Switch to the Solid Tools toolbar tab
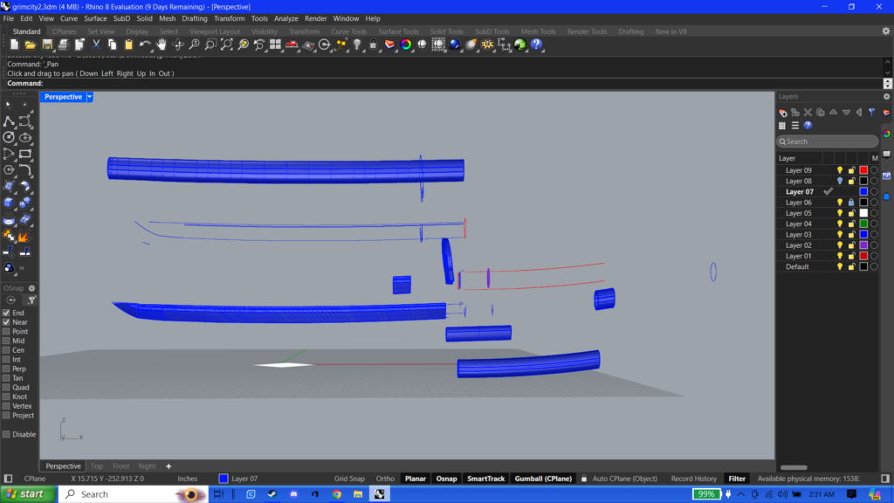Viewport: 894px width, 503px height. 446,31
